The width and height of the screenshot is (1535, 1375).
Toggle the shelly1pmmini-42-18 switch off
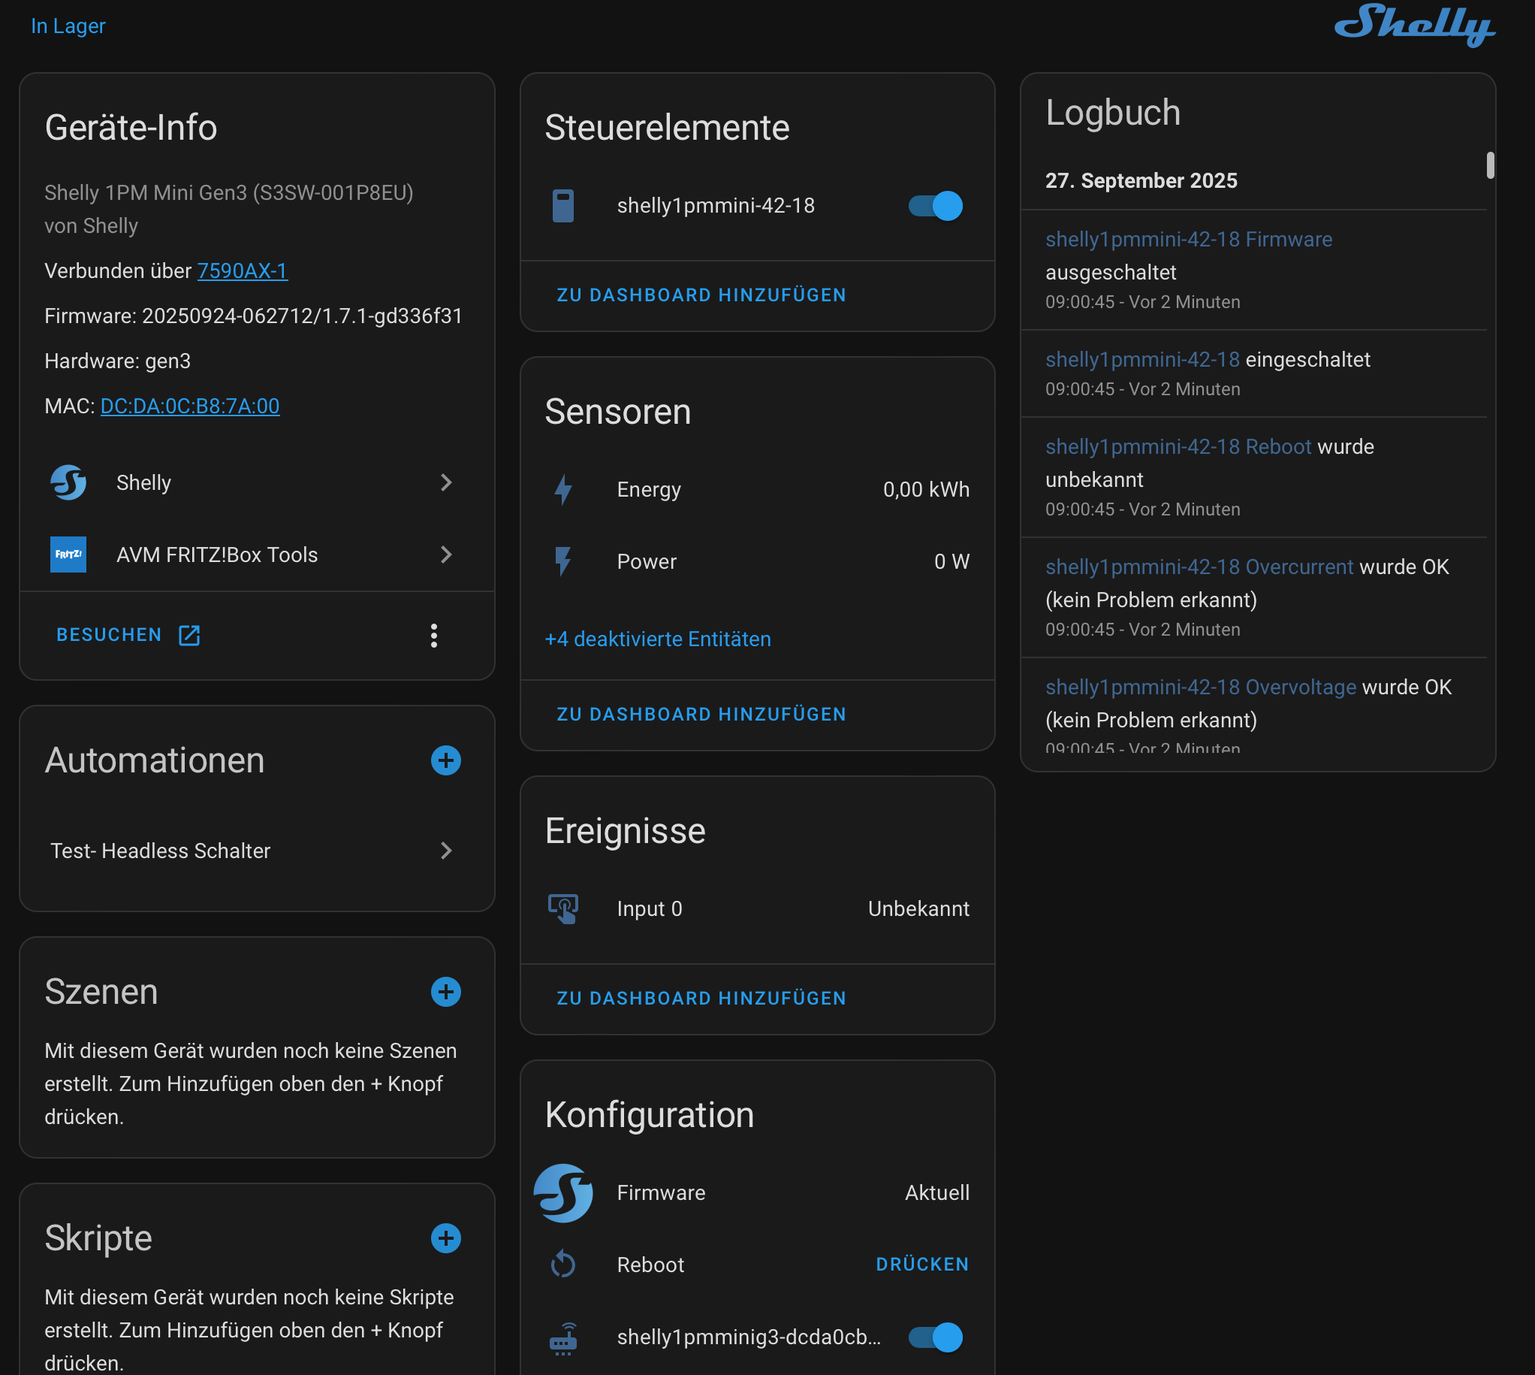coord(935,205)
